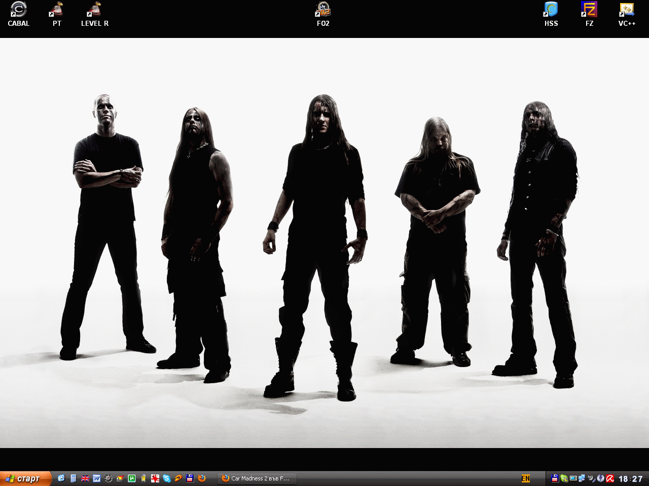This screenshot has height=486, width=649.
Task: Launch Microsoft Word from Quick Launch
Action: pos(97,478)
